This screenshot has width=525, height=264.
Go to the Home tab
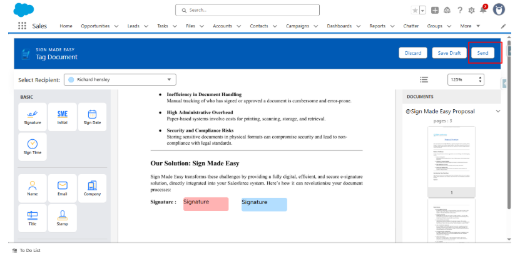coord(66,26)
